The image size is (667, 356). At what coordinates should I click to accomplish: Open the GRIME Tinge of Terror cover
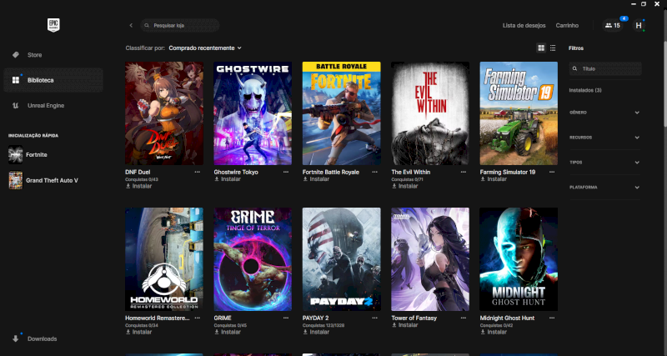tap(253, 259)
